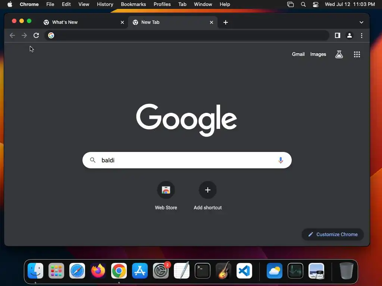Open the File menu
The height and width of the screenshot is (286, 382).
50,4
